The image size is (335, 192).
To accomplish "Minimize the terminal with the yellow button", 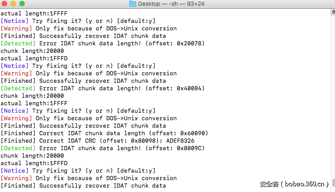I will pyautogui.click(x=13, y=4).
